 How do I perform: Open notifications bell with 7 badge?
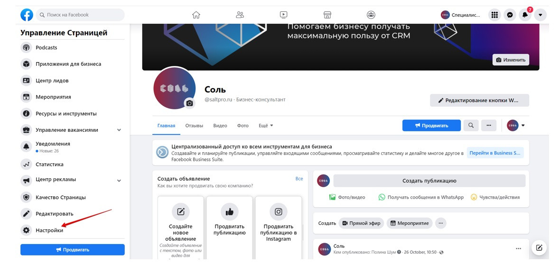point(525,15)
